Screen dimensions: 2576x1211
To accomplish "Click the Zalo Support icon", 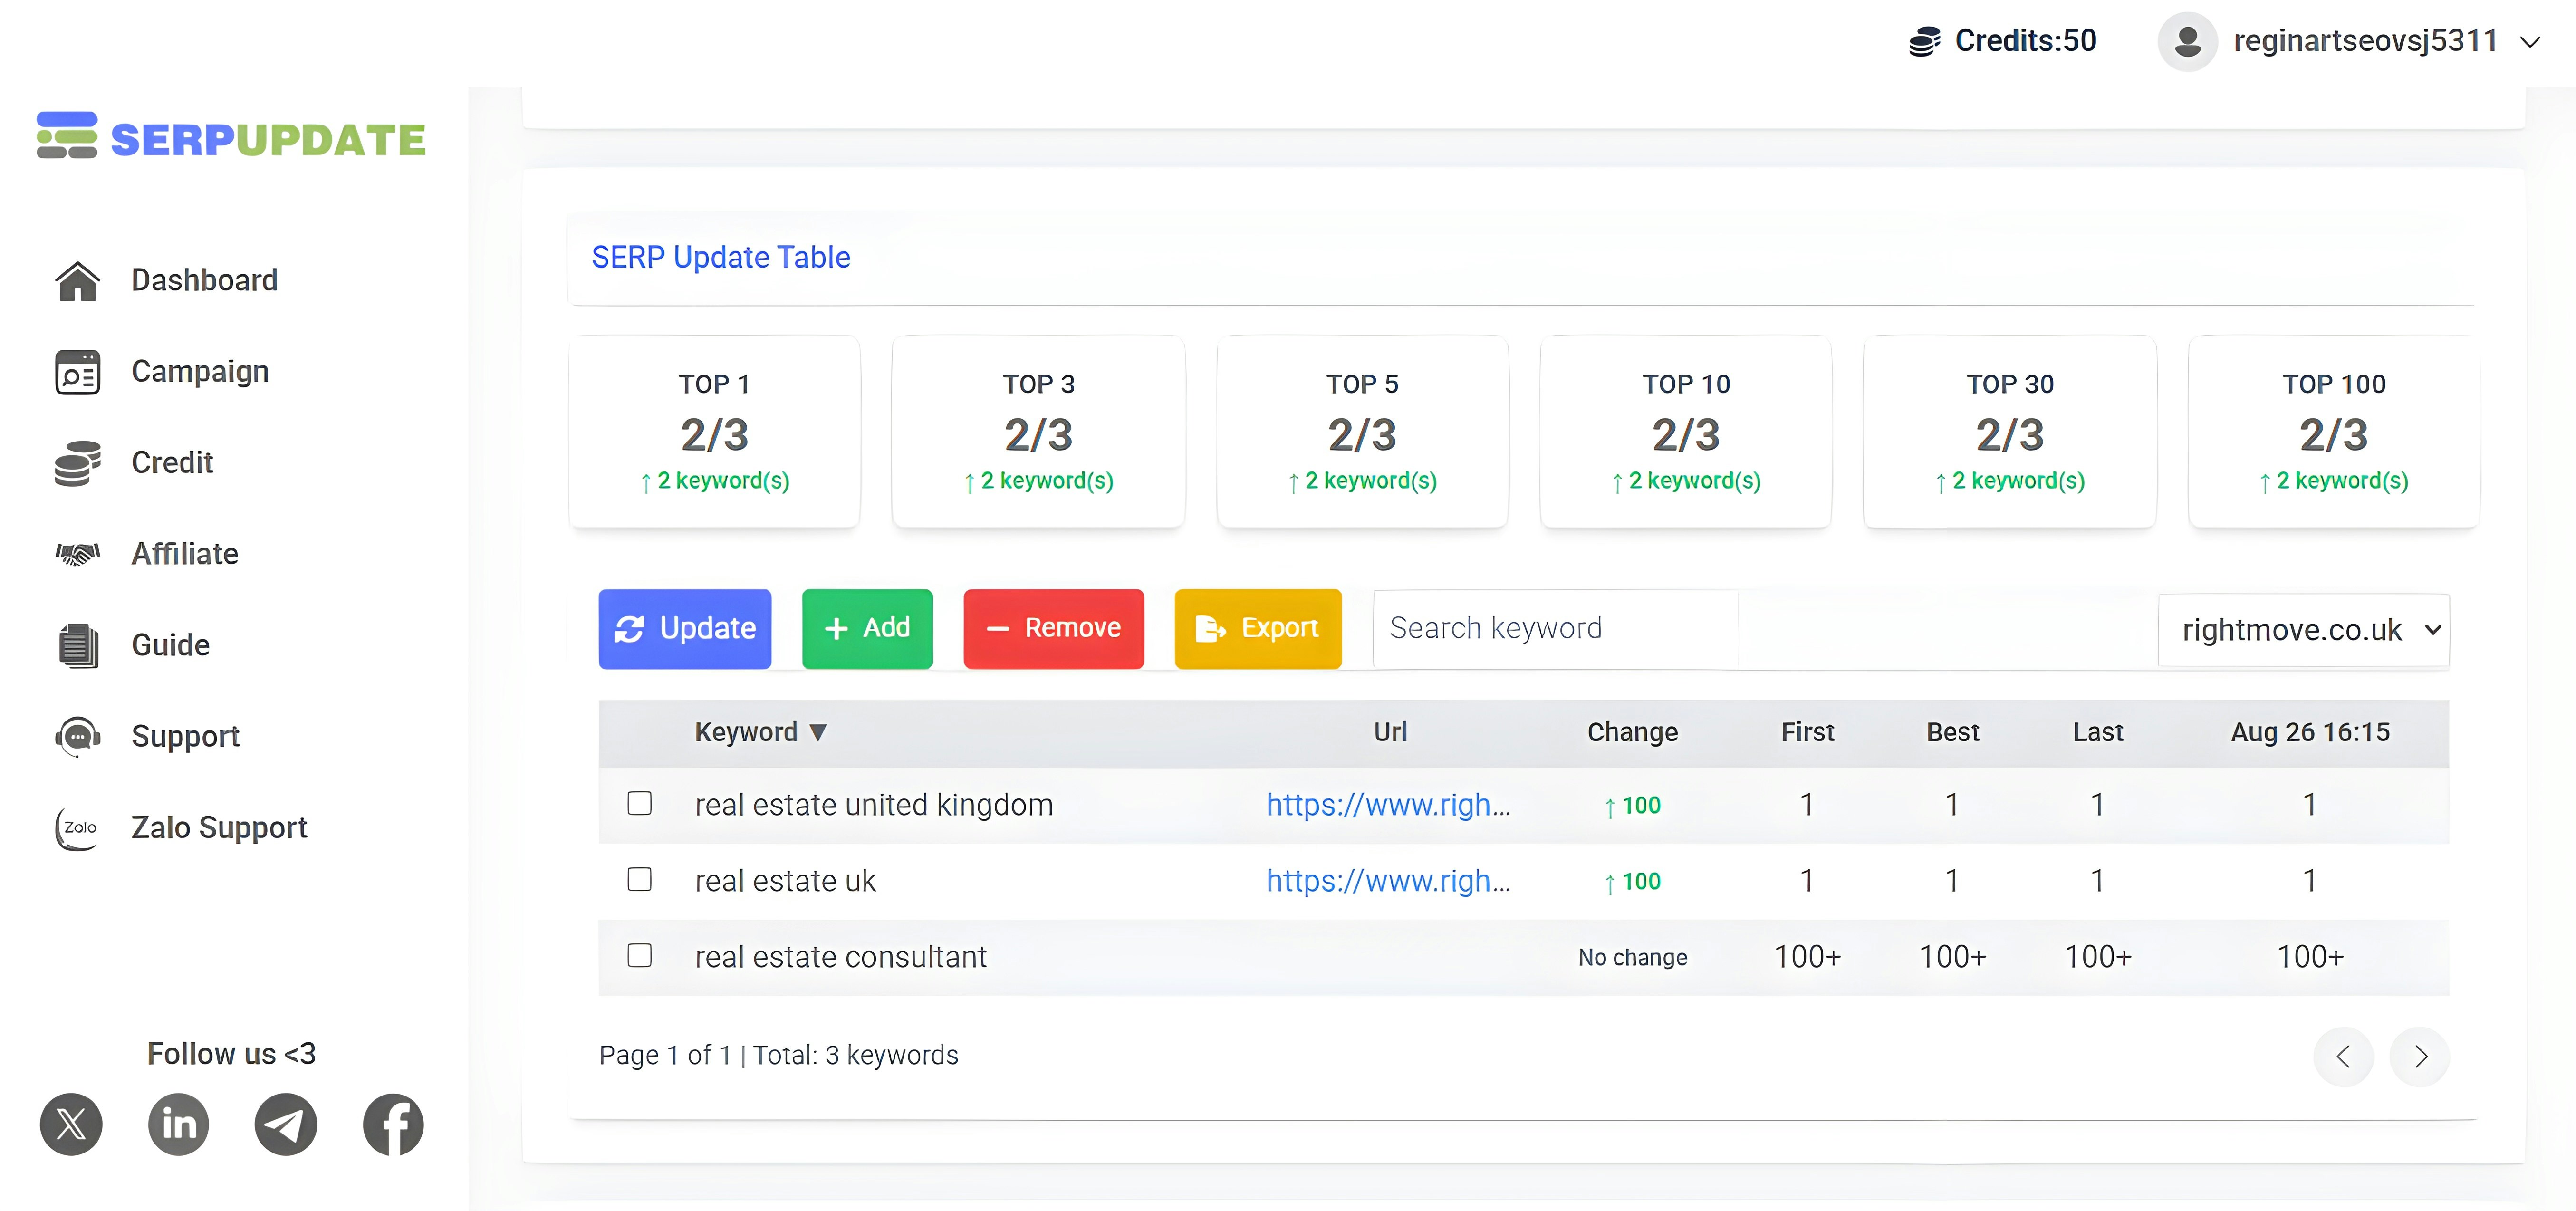I will pos(77,828).
